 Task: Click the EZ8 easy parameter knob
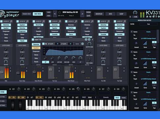(123, 89)
